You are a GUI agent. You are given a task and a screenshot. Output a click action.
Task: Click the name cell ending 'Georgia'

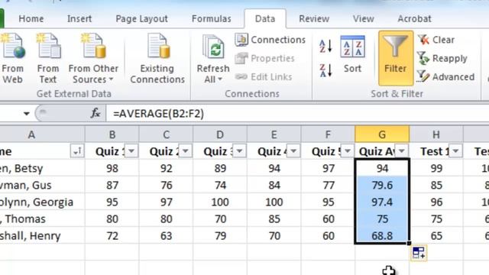pyautogui.click(x=42, y=202)
